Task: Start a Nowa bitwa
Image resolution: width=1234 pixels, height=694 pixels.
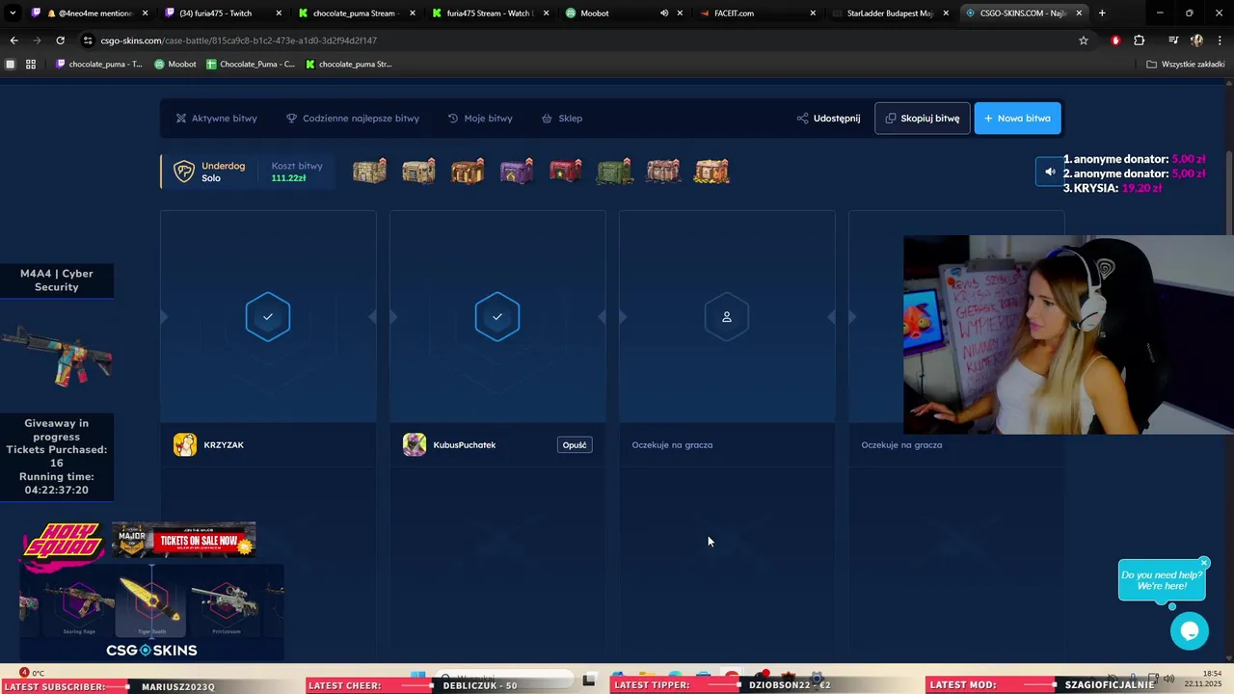Action: [1017, 119]
